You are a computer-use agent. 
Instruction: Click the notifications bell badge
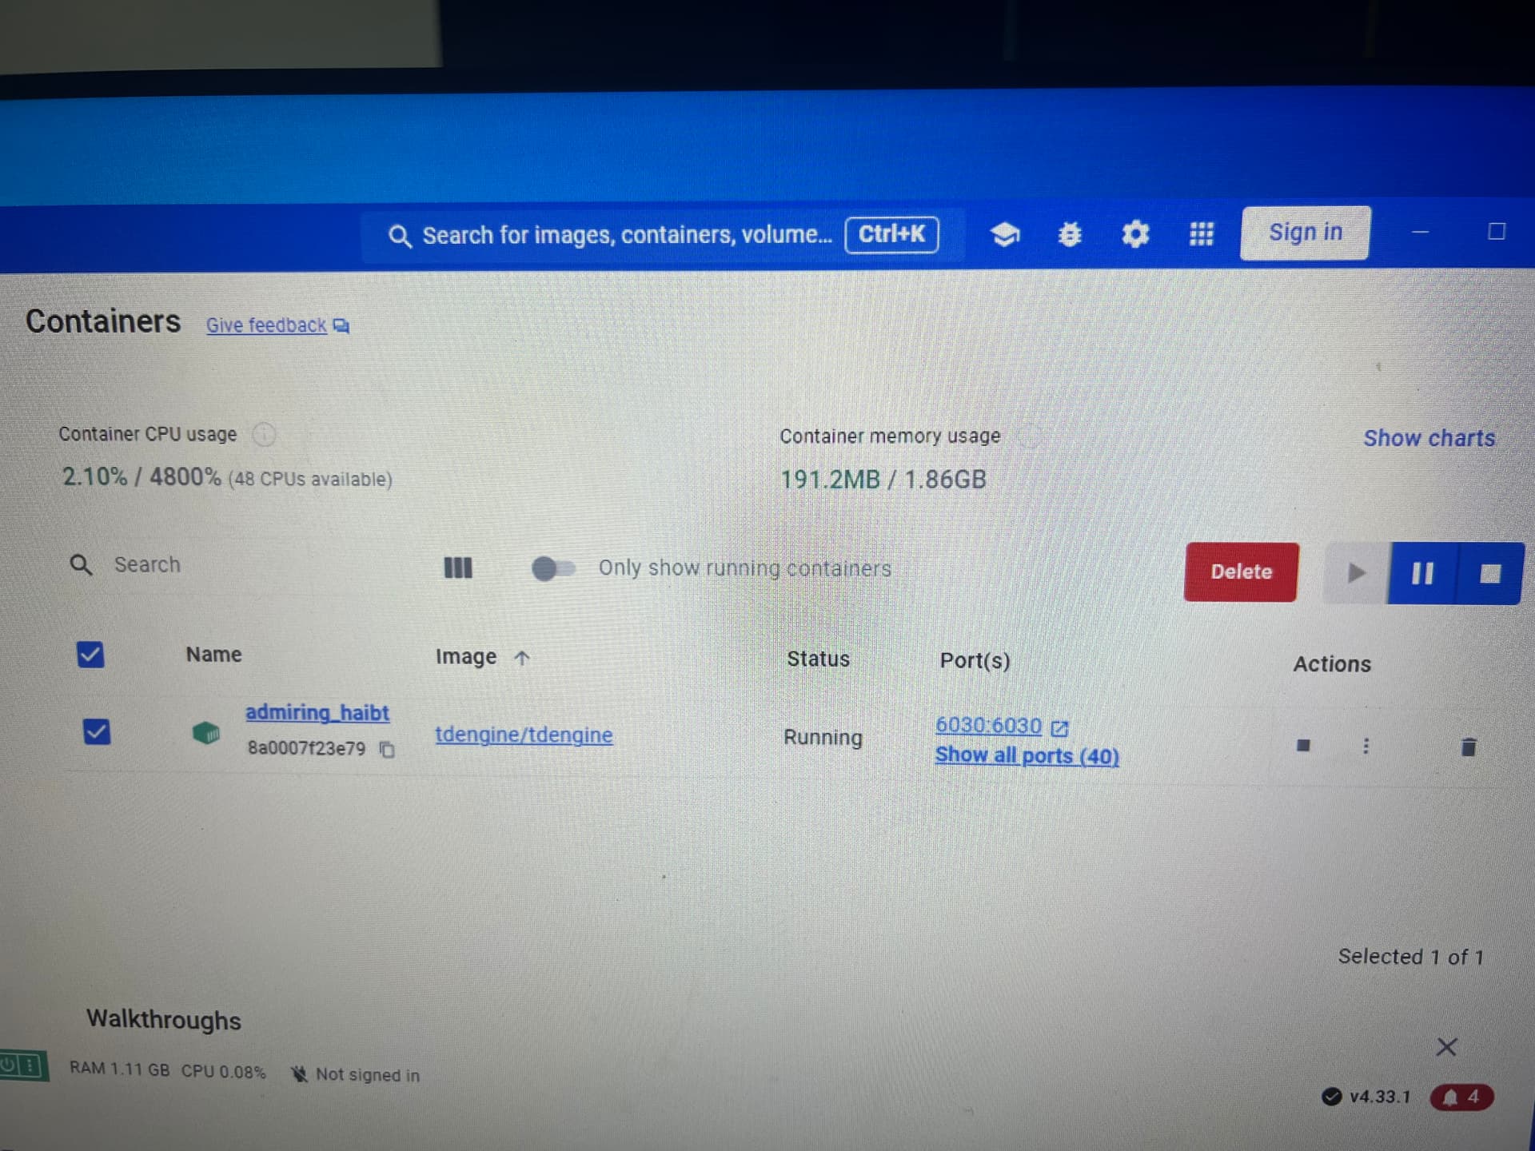pos(1461,1097)
